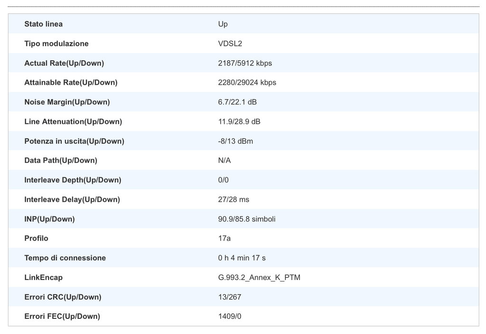
Task: Select the '0 h 4 min 17 s' value
Action: point(242,258)
